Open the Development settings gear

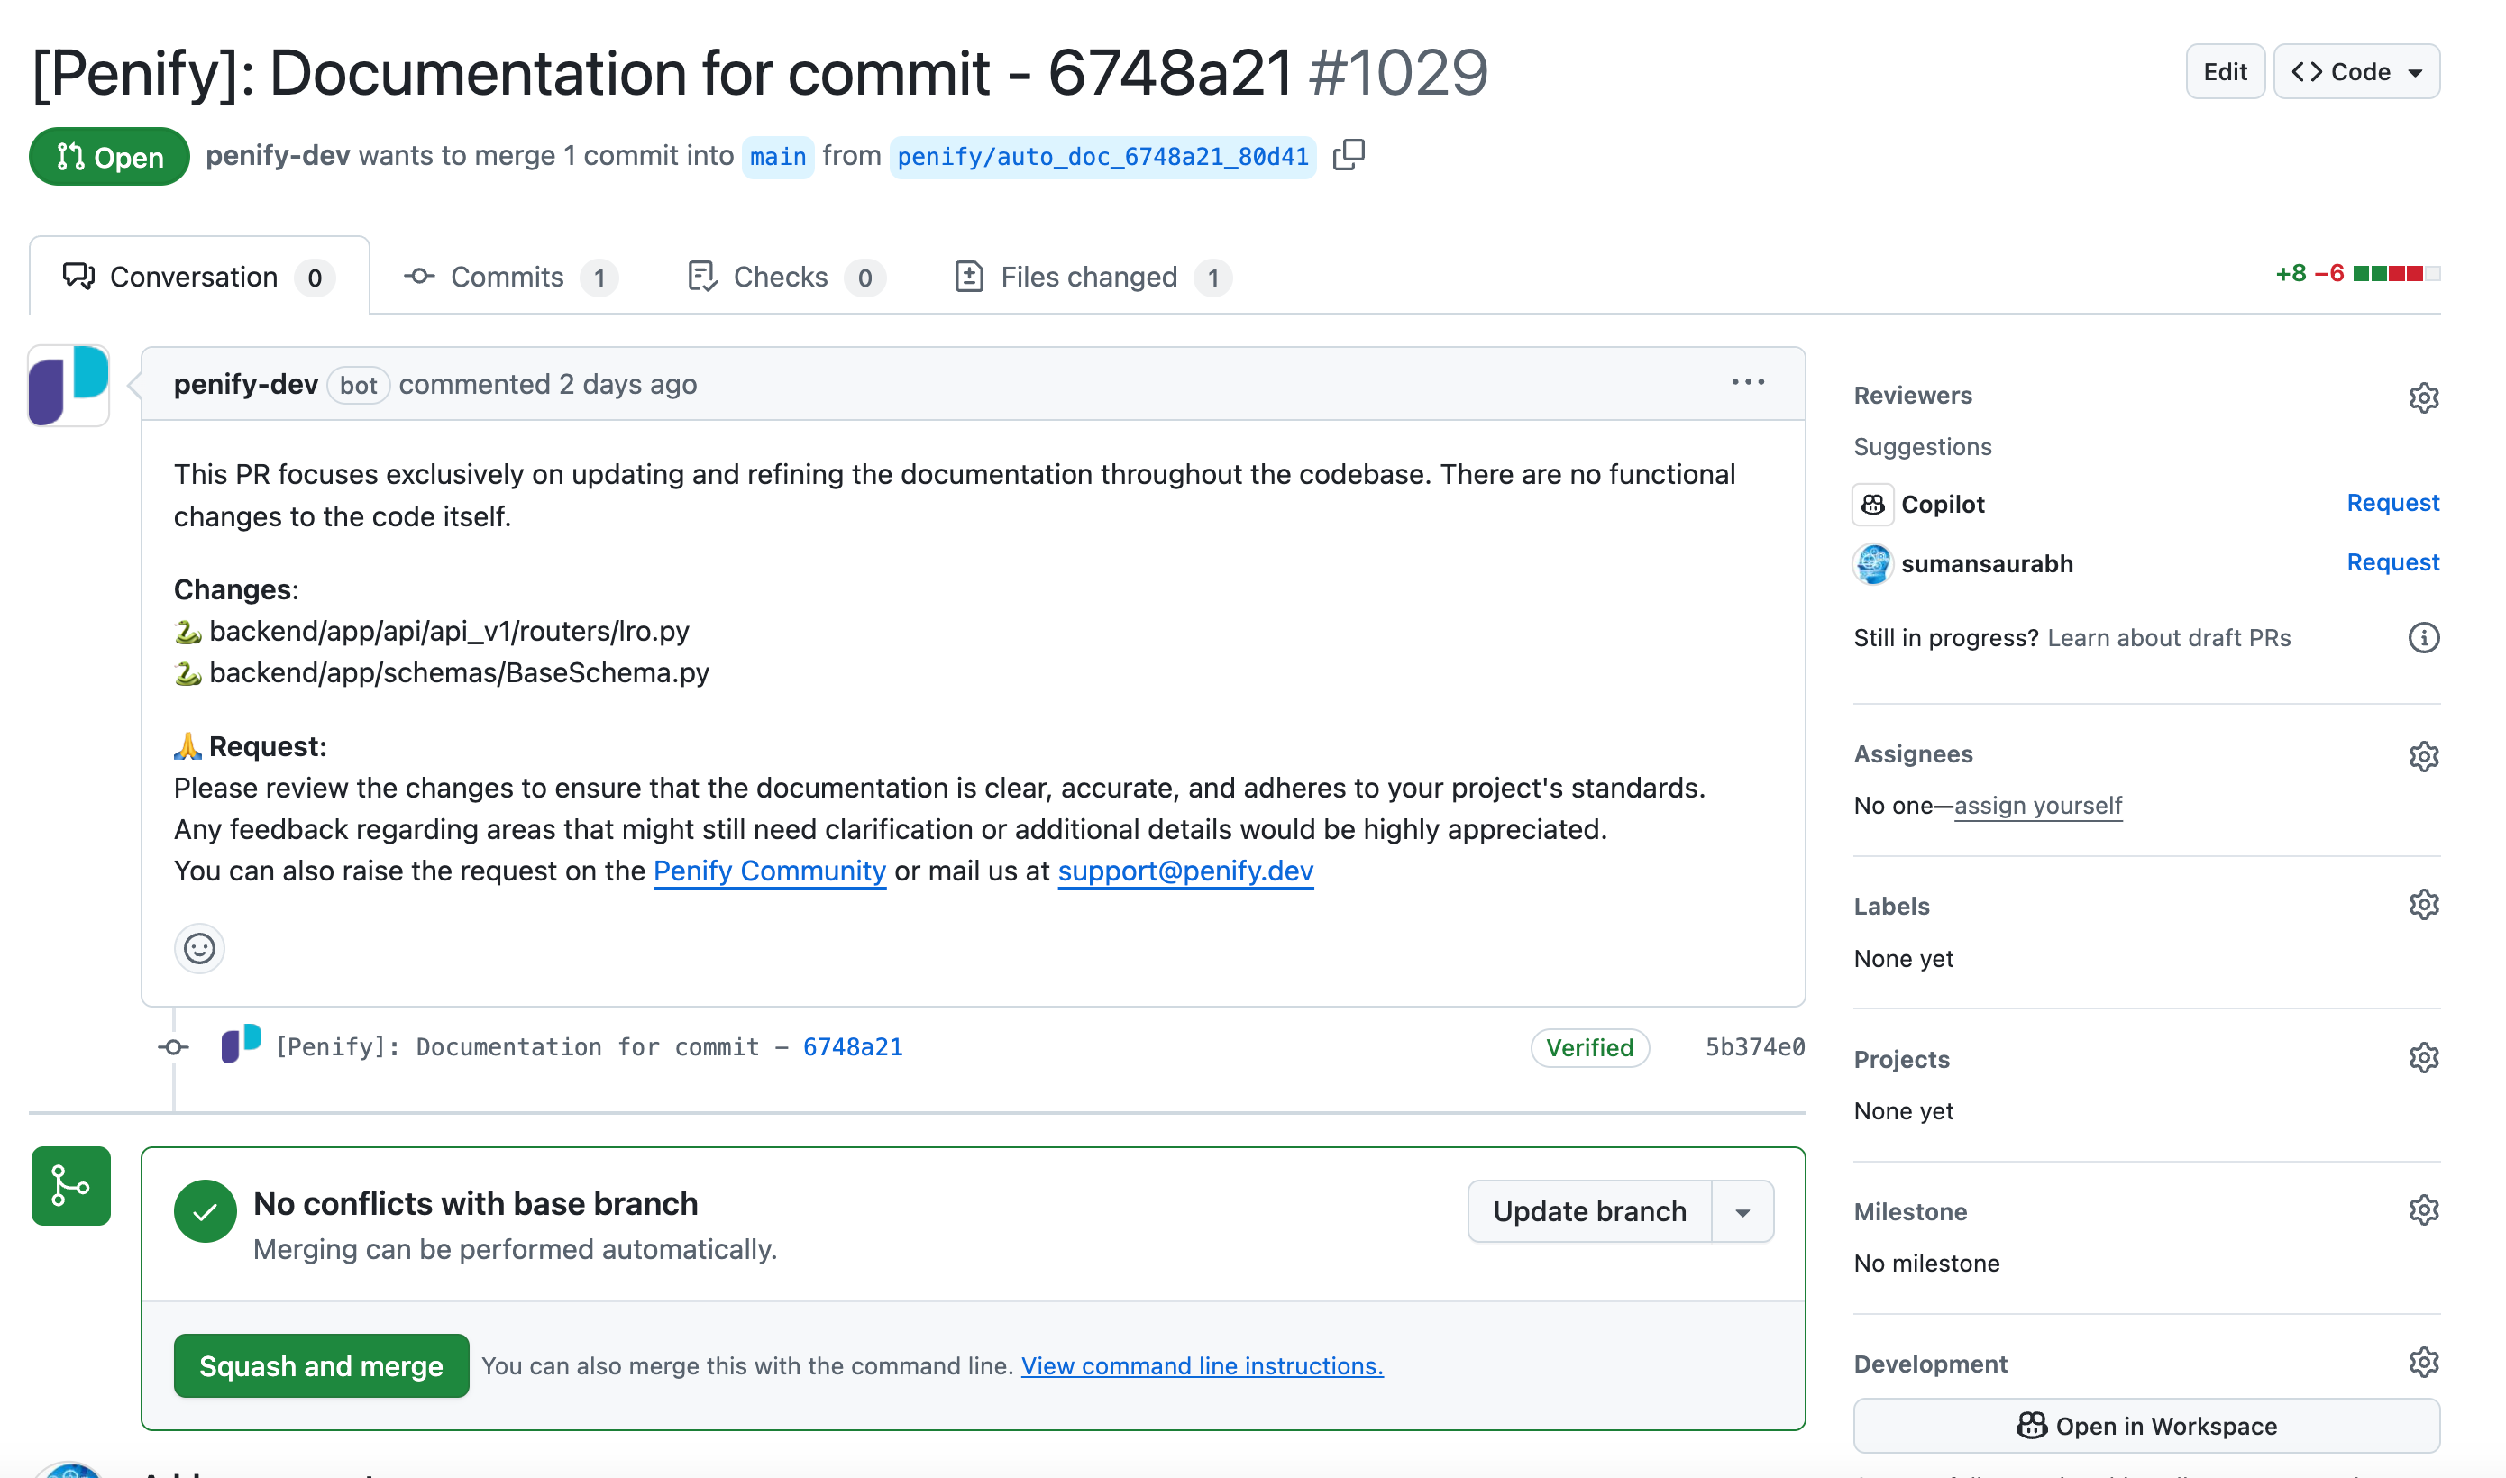[x=2424, y=1362]
